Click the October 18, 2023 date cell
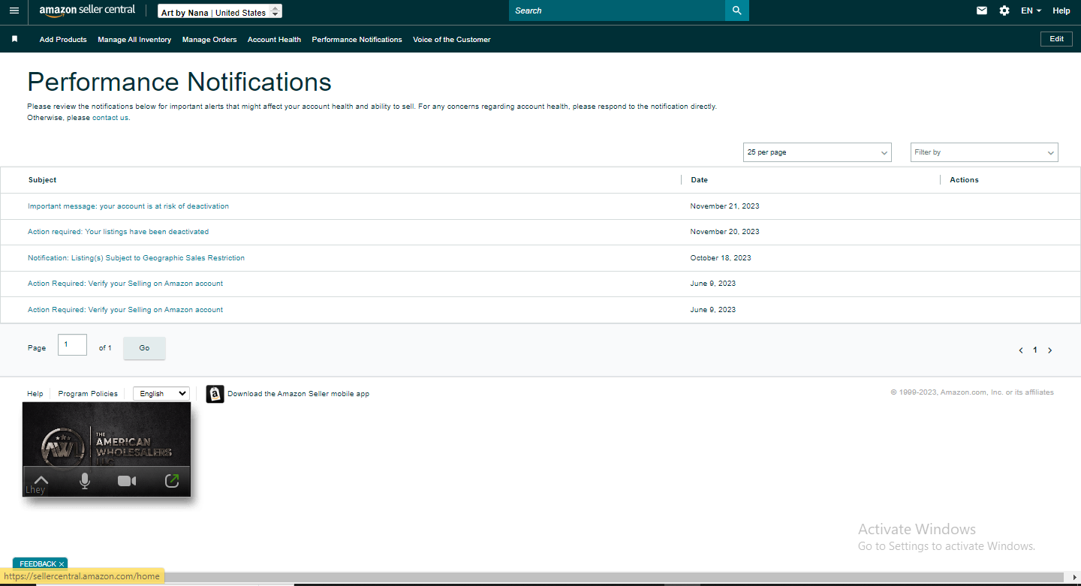Viewport: 1081px width, 586px height. 721,258
